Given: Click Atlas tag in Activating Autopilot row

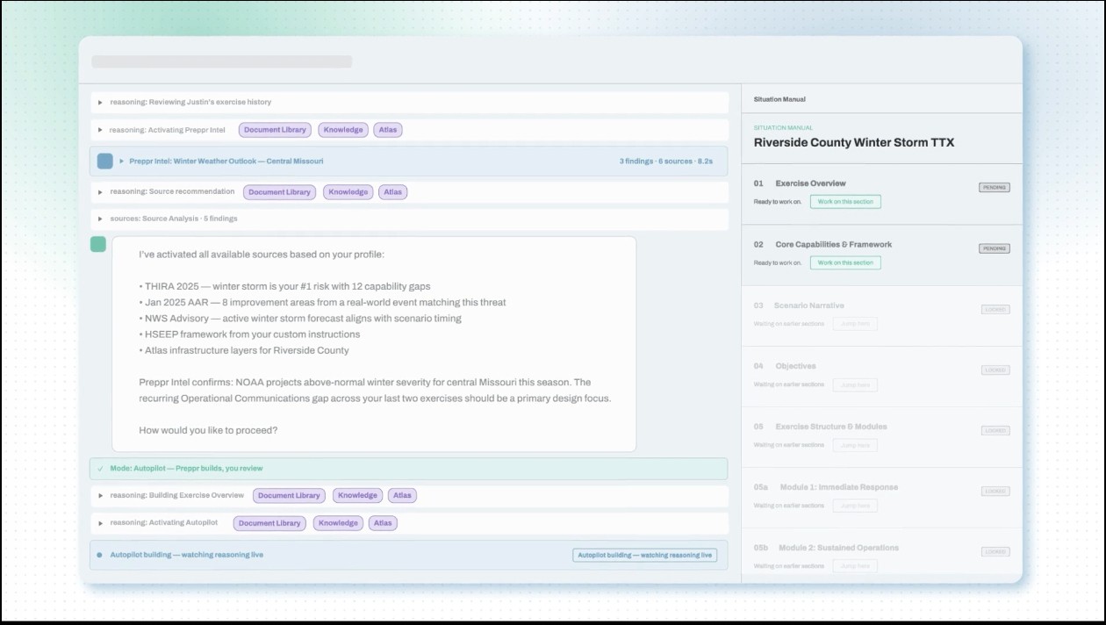Looking at the screenshot, I should 383,523.
